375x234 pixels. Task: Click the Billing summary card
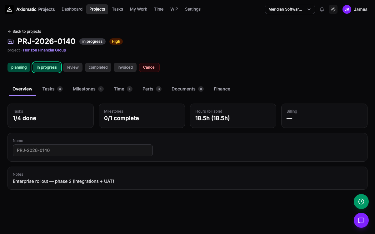point(324,116)
